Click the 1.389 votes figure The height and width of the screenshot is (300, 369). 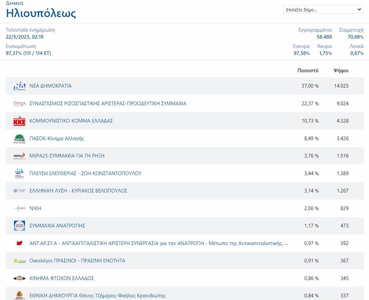pos(343,173)
